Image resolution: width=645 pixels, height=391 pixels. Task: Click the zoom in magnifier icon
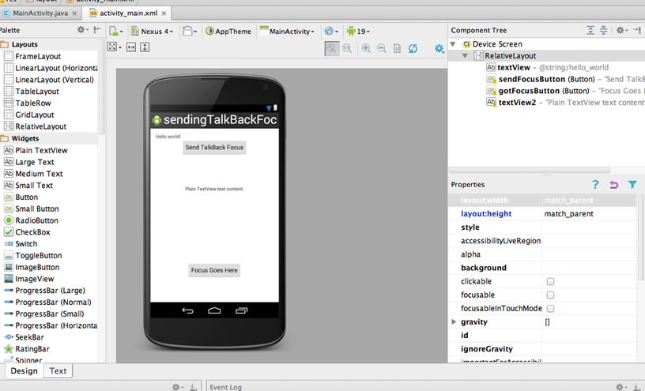click(x=366, y=48)
